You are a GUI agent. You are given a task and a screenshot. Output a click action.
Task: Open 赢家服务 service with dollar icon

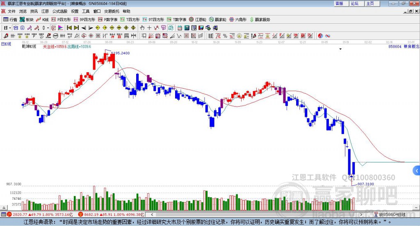(260, 20)
